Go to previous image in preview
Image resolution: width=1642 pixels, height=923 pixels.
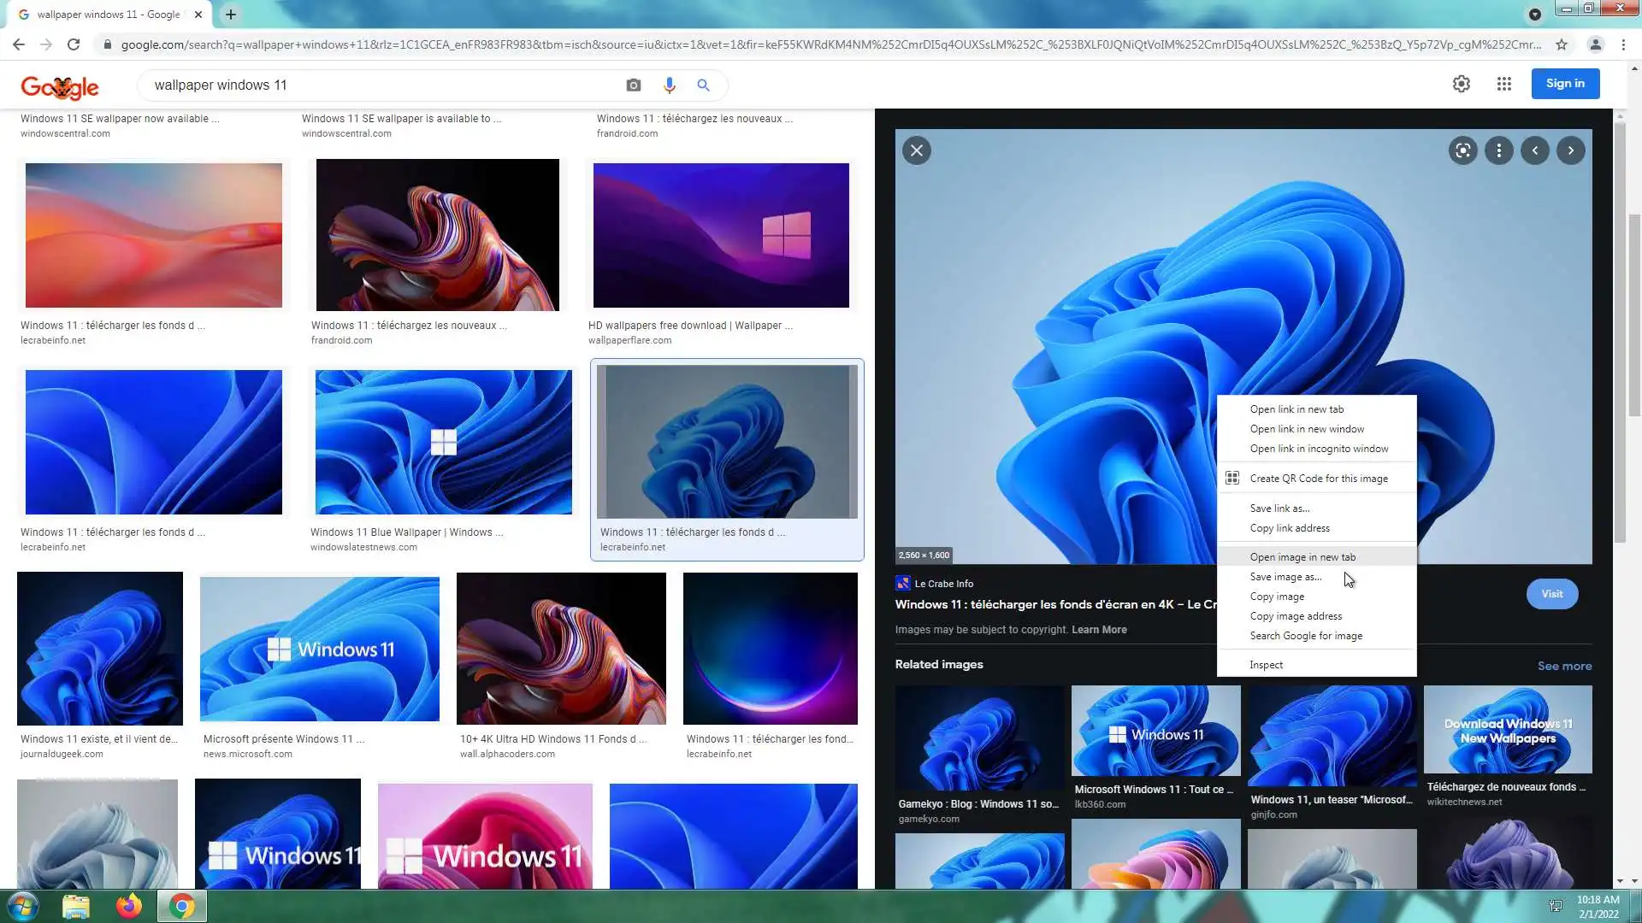(1534, 151)
